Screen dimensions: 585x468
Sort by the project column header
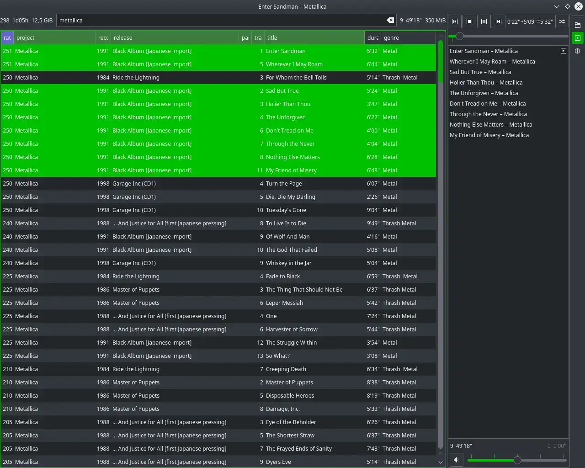click(54, 38)
